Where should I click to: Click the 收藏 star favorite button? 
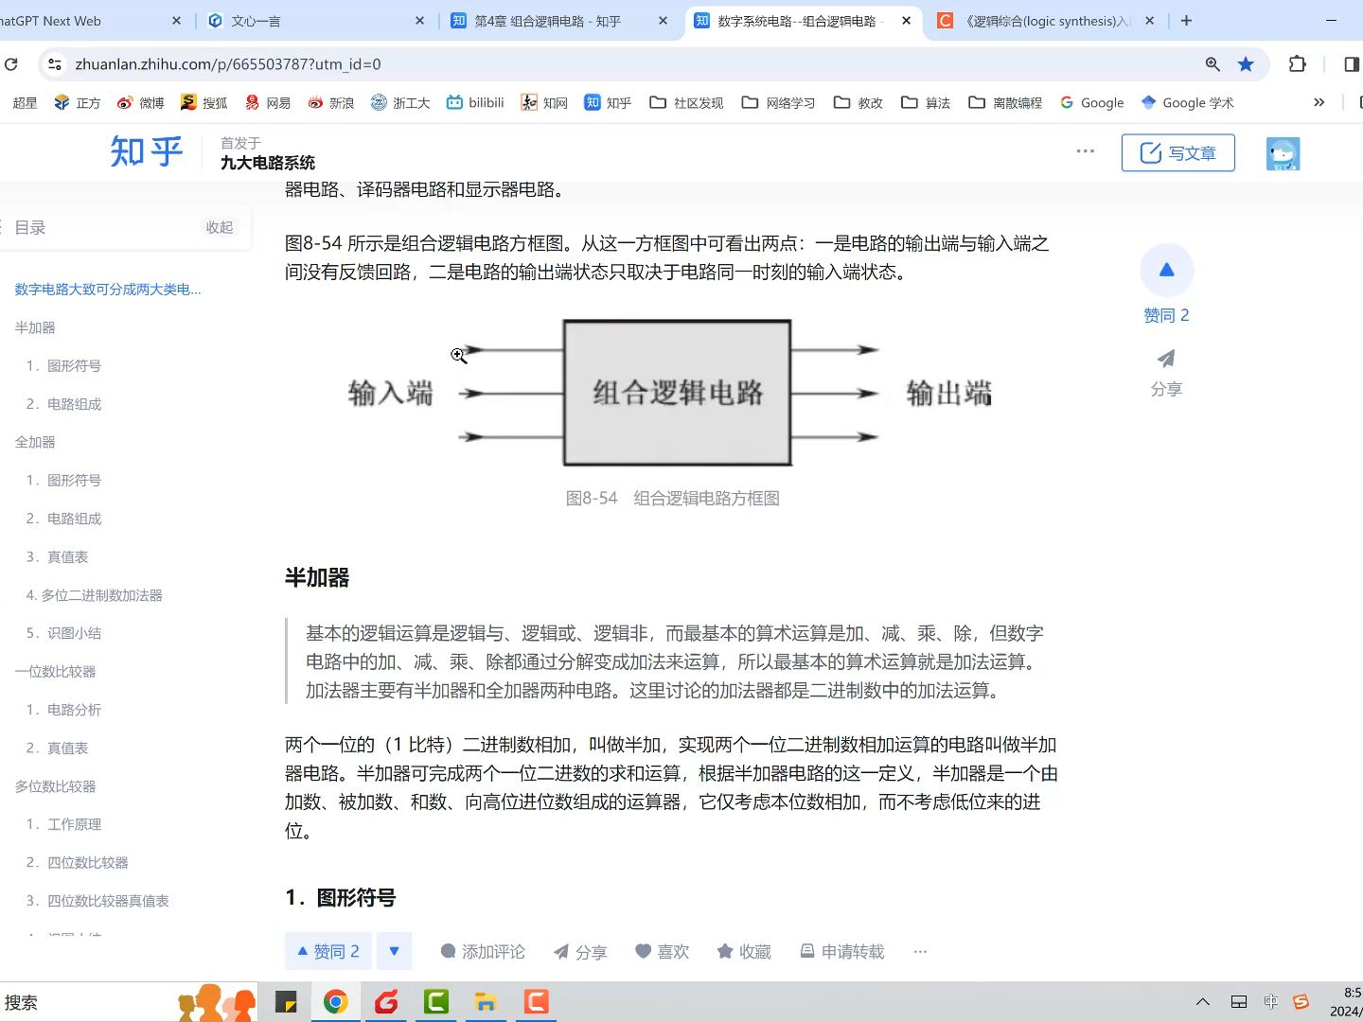[744, 951]
